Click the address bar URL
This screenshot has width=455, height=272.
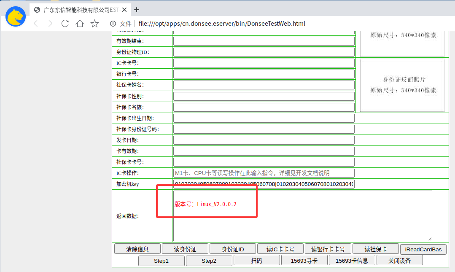pos(222,24)
